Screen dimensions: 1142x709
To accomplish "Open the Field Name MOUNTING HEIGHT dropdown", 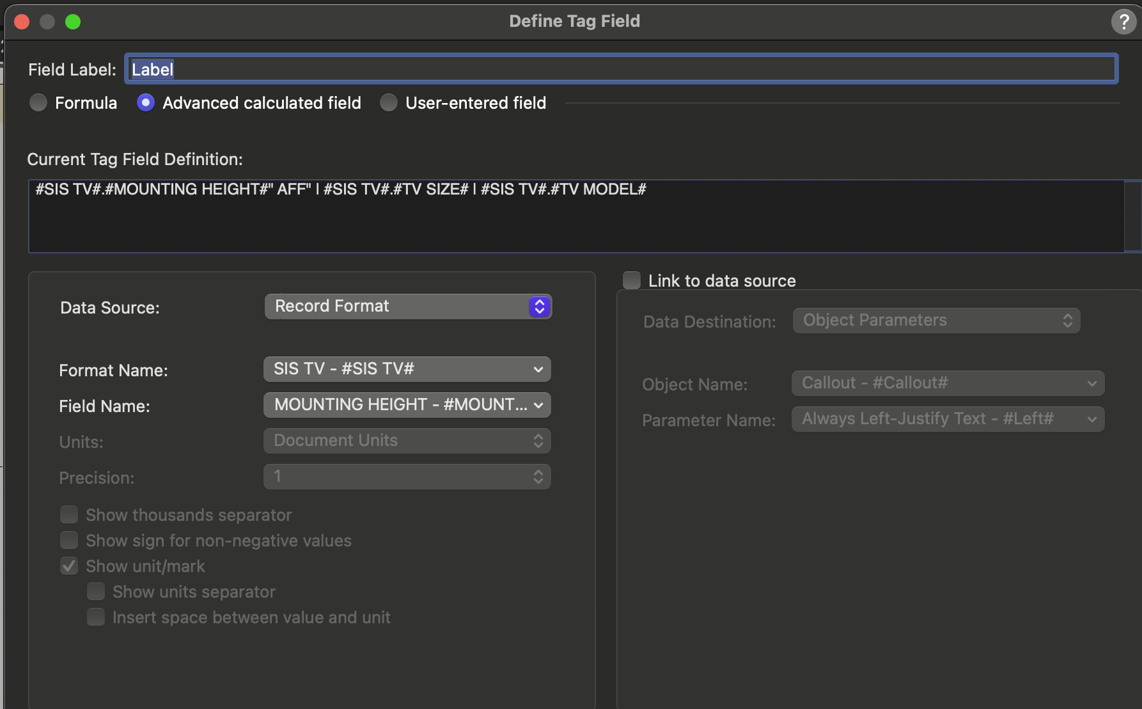I will click(407, 405).
